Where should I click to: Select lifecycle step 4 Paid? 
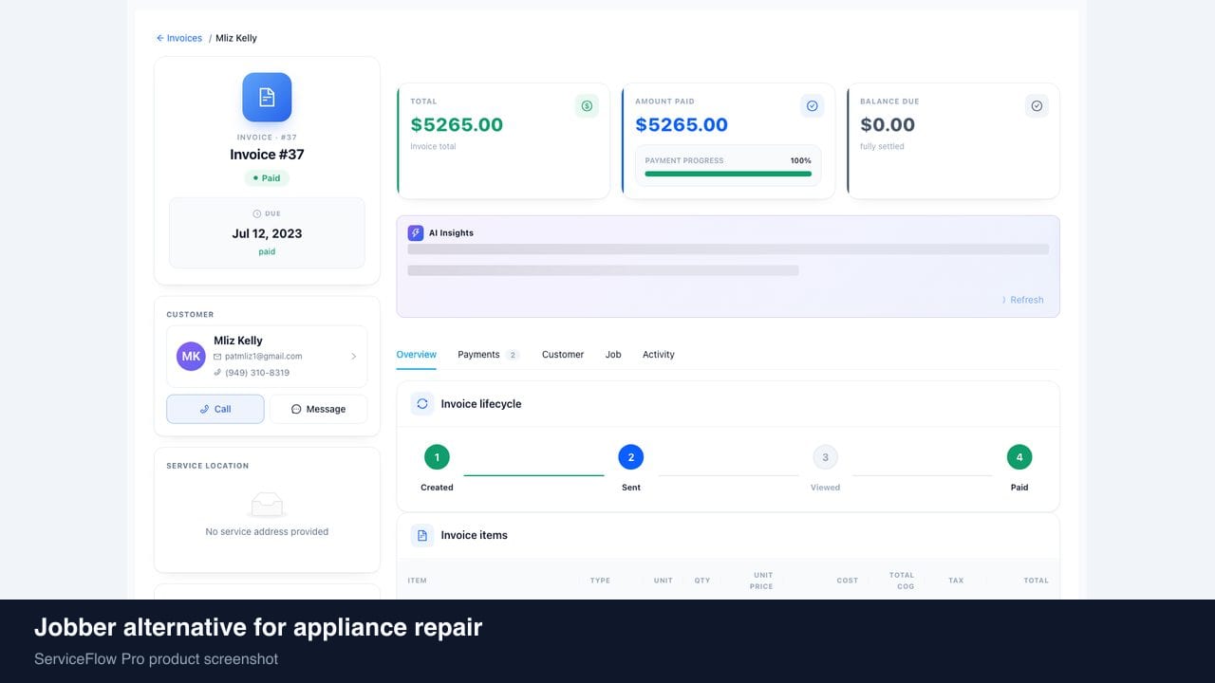(1019, 457)
